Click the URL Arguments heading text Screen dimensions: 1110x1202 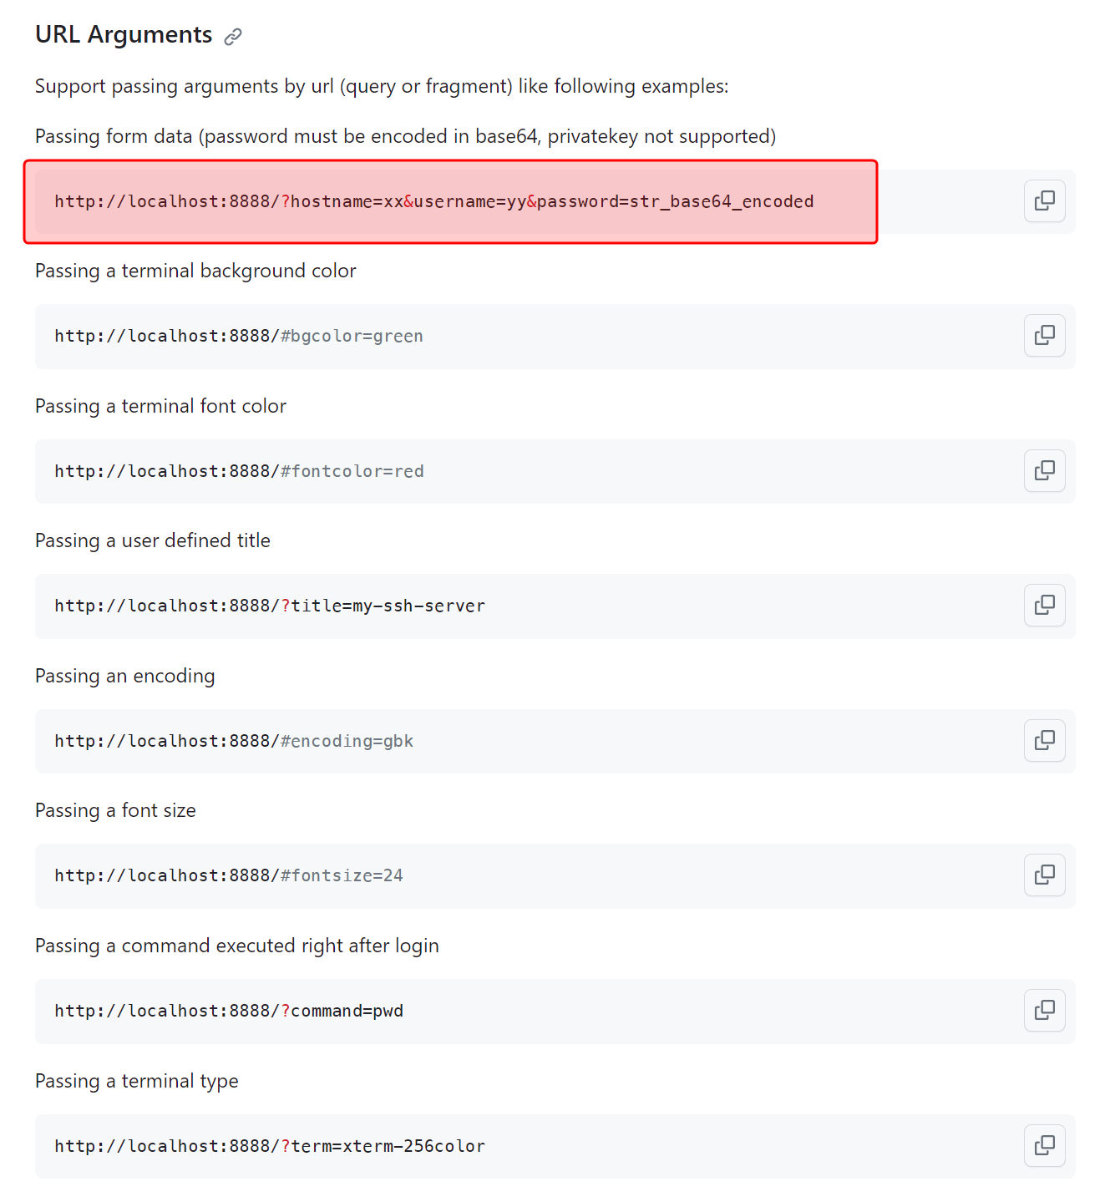(124, 35)
